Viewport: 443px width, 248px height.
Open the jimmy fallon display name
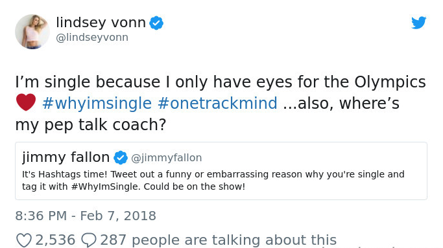(66, 157)
